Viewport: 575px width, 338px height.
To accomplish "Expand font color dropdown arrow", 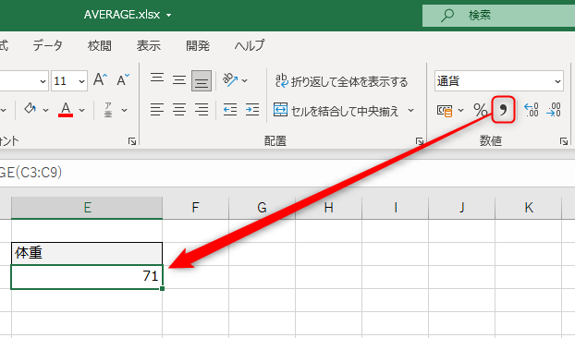I will coord(81,110).
